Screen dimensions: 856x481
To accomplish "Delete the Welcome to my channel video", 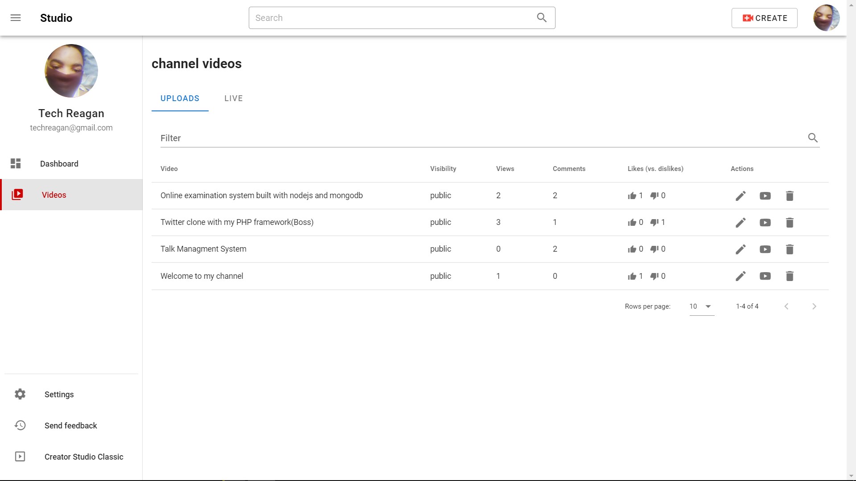I will pyautogui.click(x=790, y=276).
